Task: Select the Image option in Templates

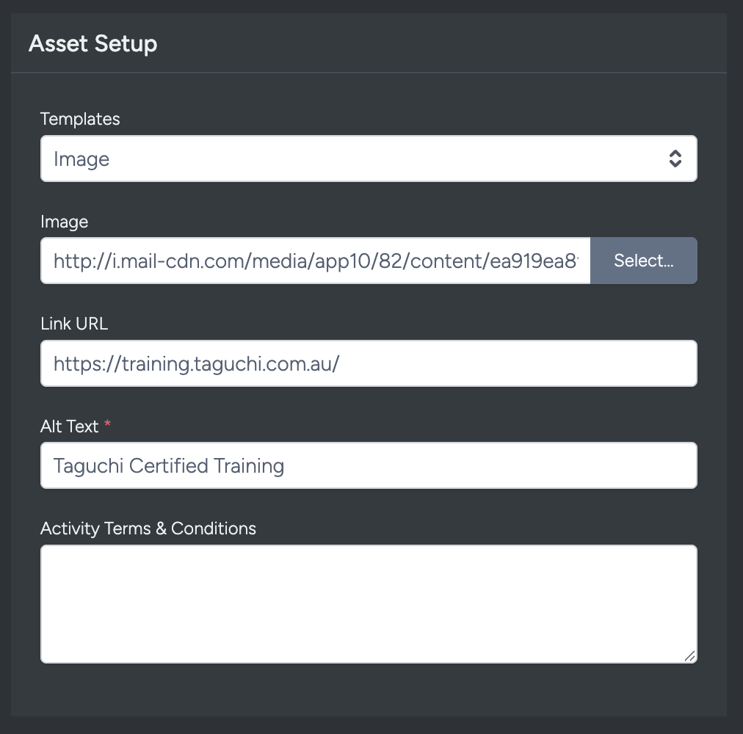Action: coord(81,158)
